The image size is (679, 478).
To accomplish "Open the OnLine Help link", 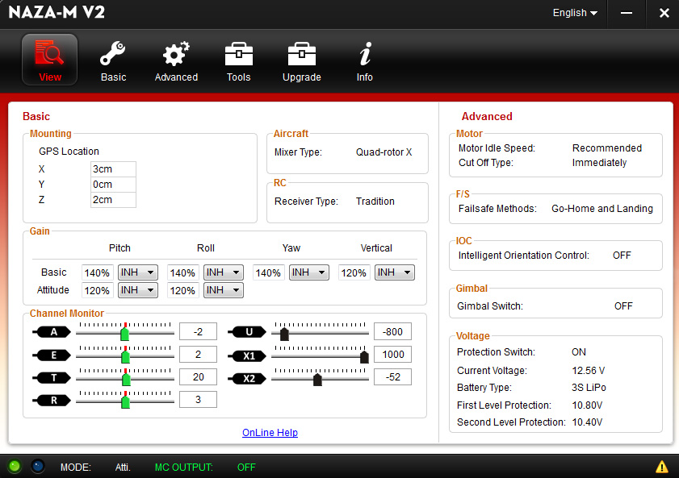I will [270, 433].
